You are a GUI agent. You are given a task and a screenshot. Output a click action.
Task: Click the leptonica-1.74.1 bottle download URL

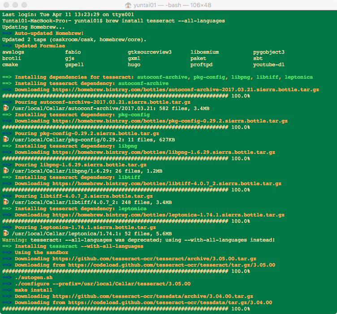coord(168,215)
